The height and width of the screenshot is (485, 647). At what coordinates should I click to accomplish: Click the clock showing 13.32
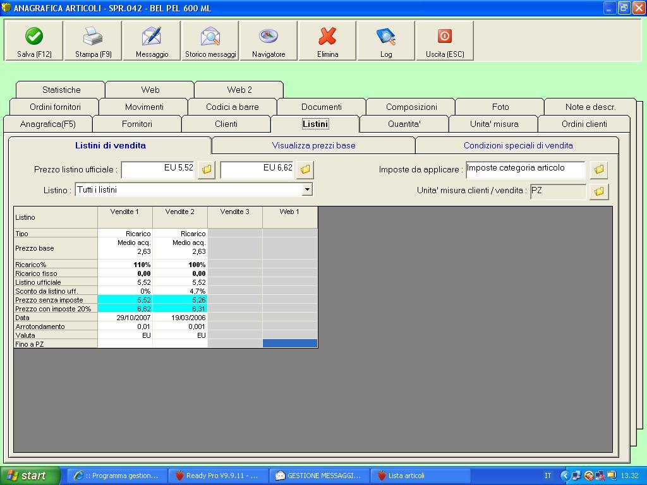point(629,476)
